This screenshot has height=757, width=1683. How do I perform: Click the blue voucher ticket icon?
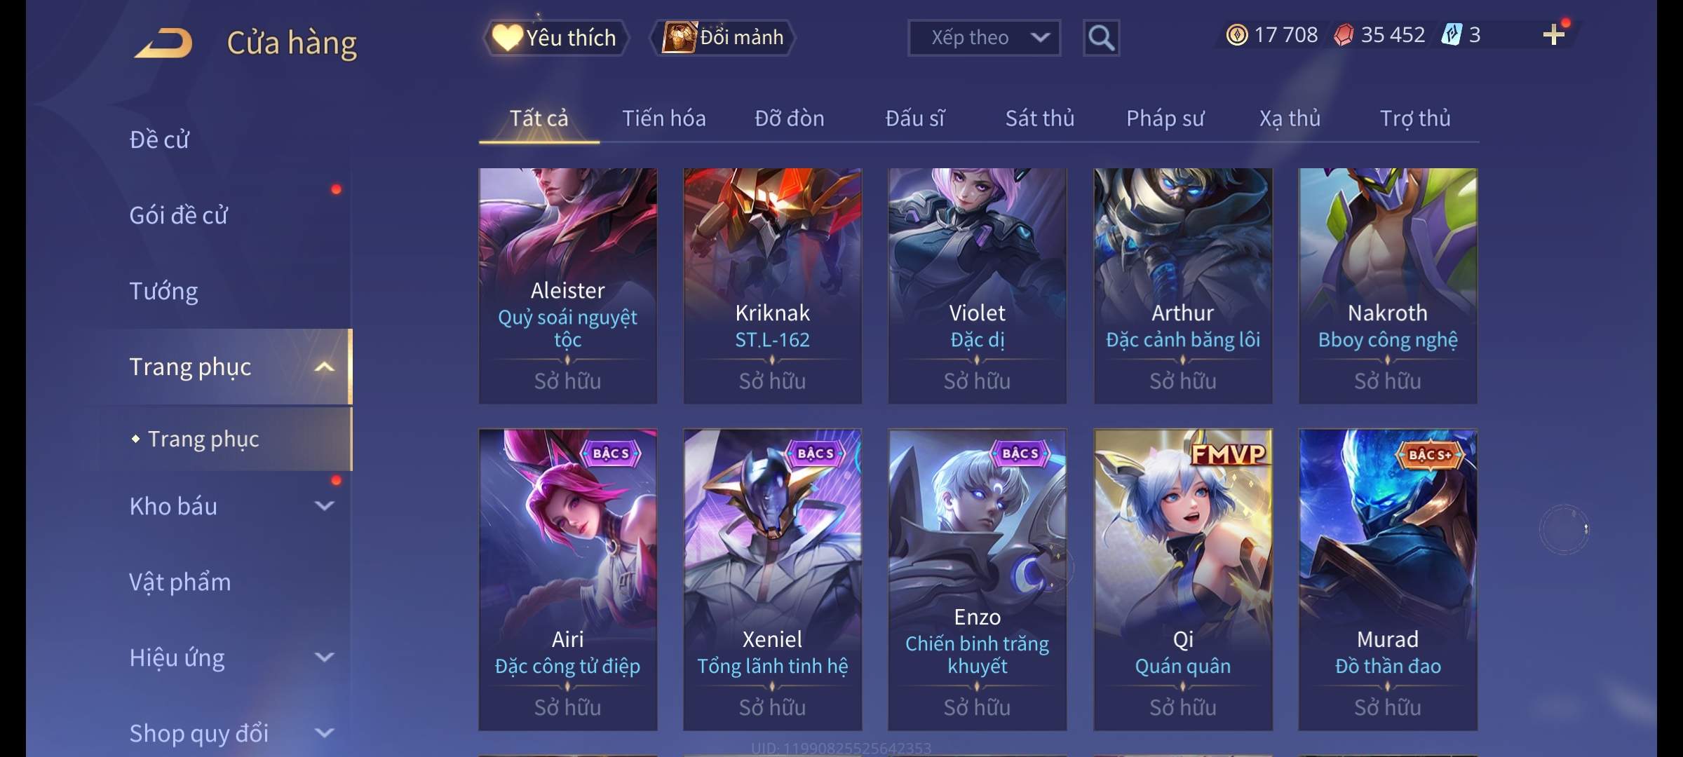click(x=1451, y=34)
